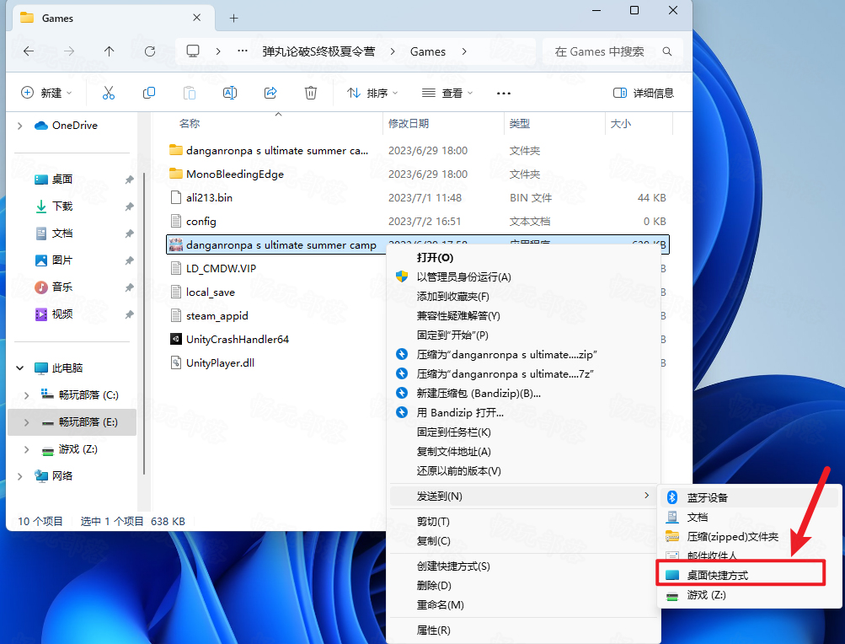Open the 排序 sort dropdown
This screenshot has height=644, width=845.
[372, 93]
